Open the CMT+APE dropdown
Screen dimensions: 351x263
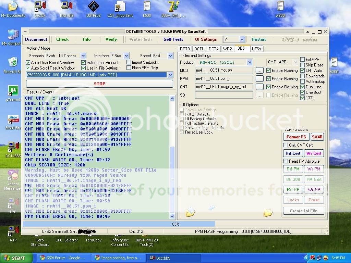tap(295, 62)
